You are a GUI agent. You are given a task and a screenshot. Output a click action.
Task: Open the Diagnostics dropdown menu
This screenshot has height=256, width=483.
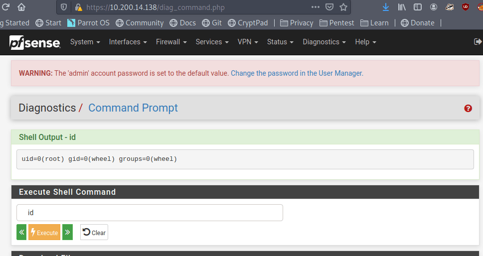[x=324, y=42]
